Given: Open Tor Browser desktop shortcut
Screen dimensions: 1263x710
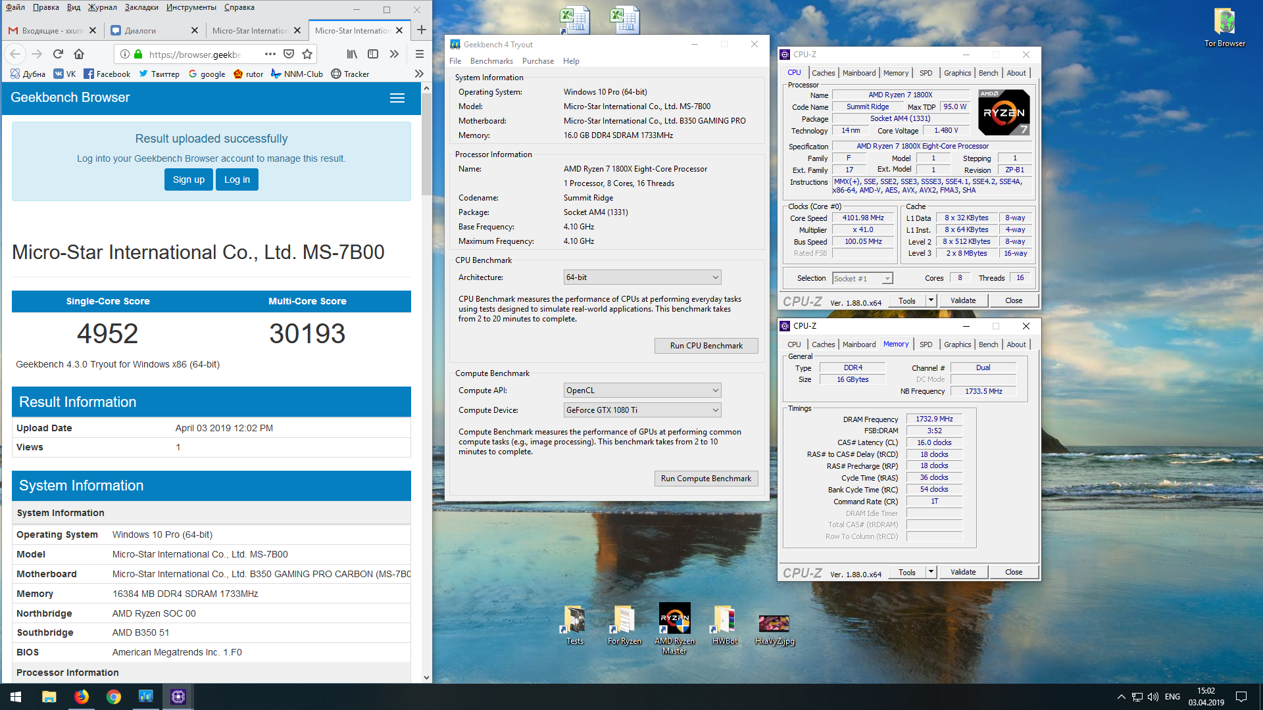Looking at the screenshot, I should 1224,28.
